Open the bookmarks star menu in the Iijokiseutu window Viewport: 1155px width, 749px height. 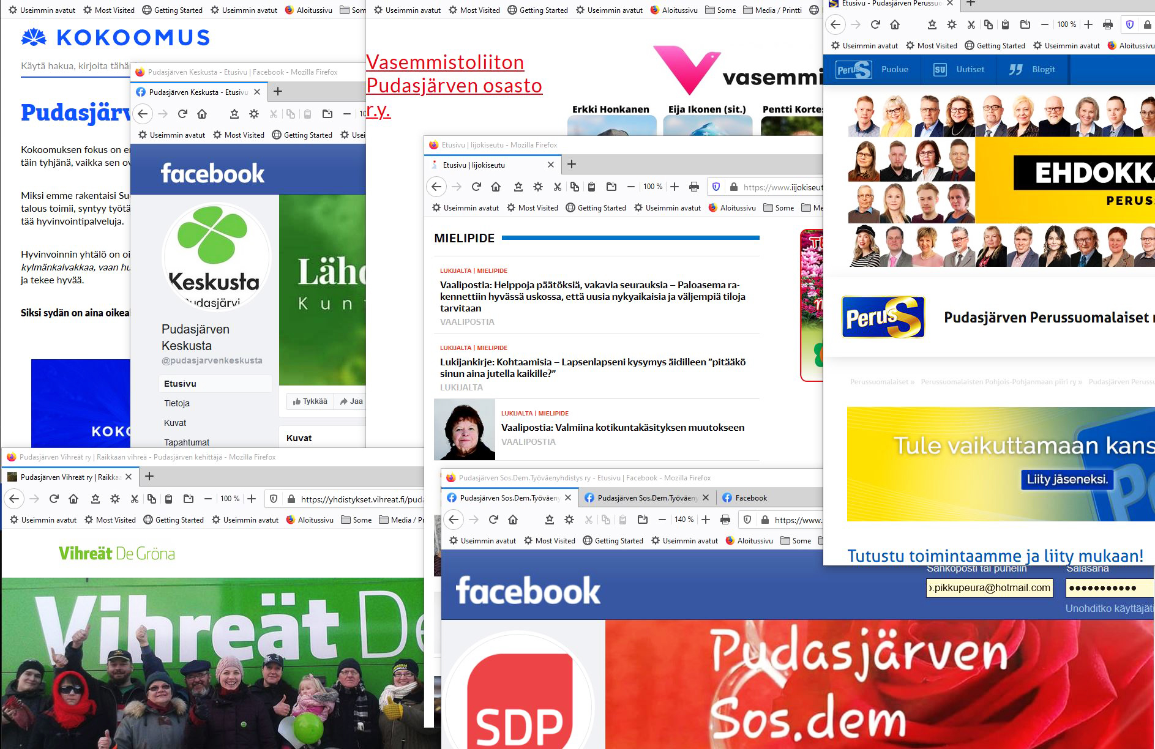click(518, 187)
